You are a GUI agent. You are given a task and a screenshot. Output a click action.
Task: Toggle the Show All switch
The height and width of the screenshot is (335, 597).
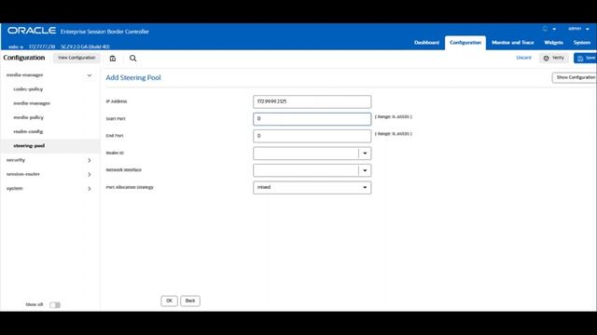pos(55,304)
